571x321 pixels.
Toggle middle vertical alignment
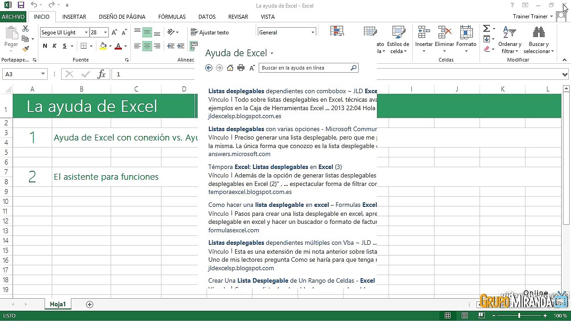coord(147,32)
